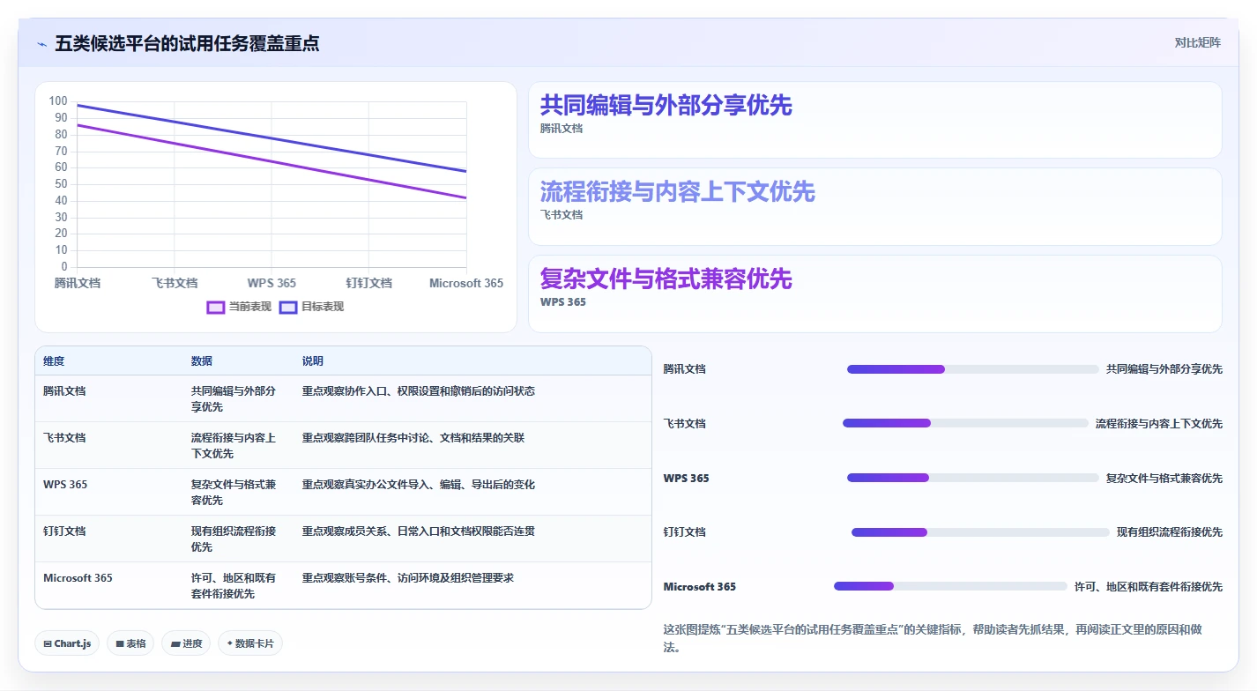The height and width of the screenshot is (691, 1257).
Task: Click the 钉钉文档 progress bar
Action: click(x=980, y=532)
